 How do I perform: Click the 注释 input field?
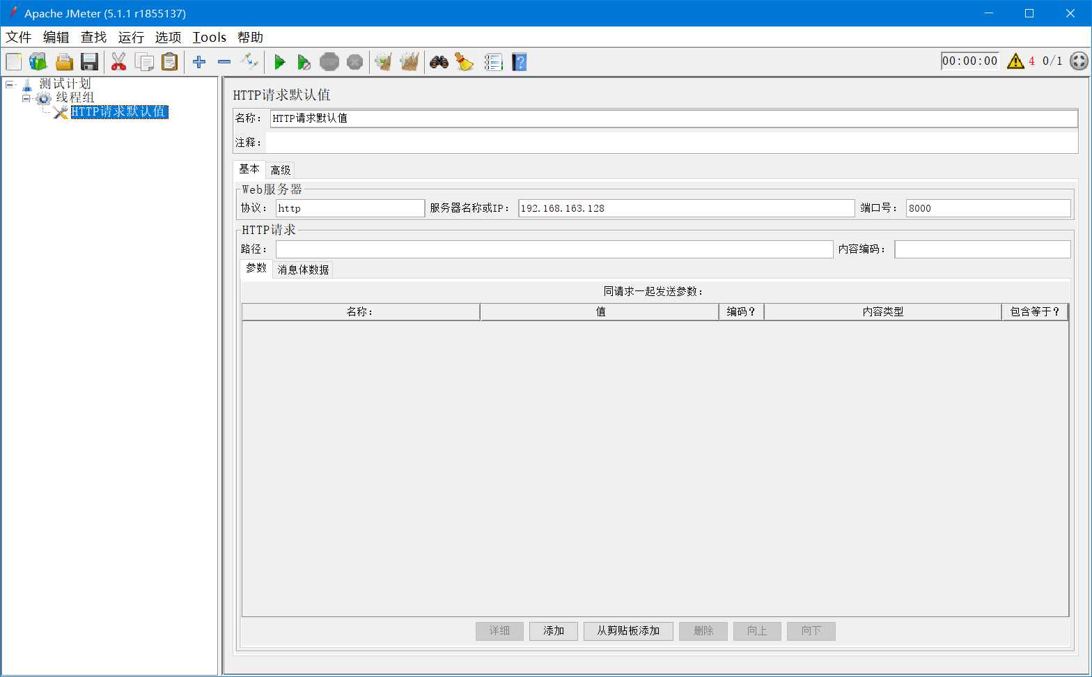click(672, 142)
